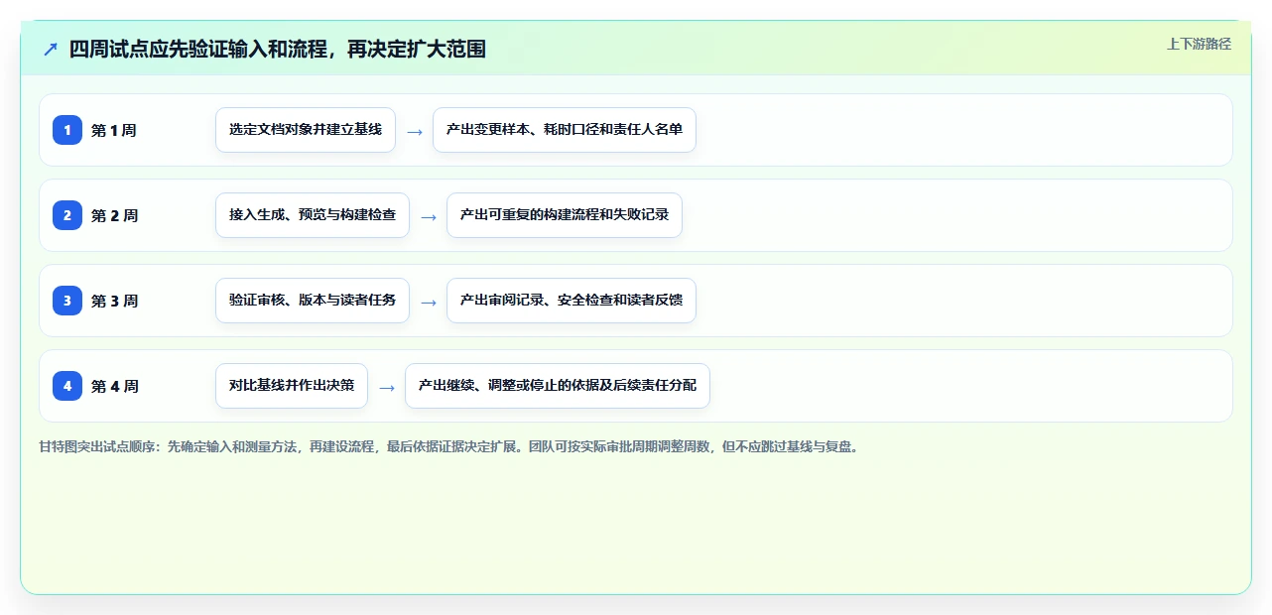The width and height of the screenshot is (1272, 615).
Task: Click the arrow after 选定文档对象并建立基线
Action: coord(415,131)
